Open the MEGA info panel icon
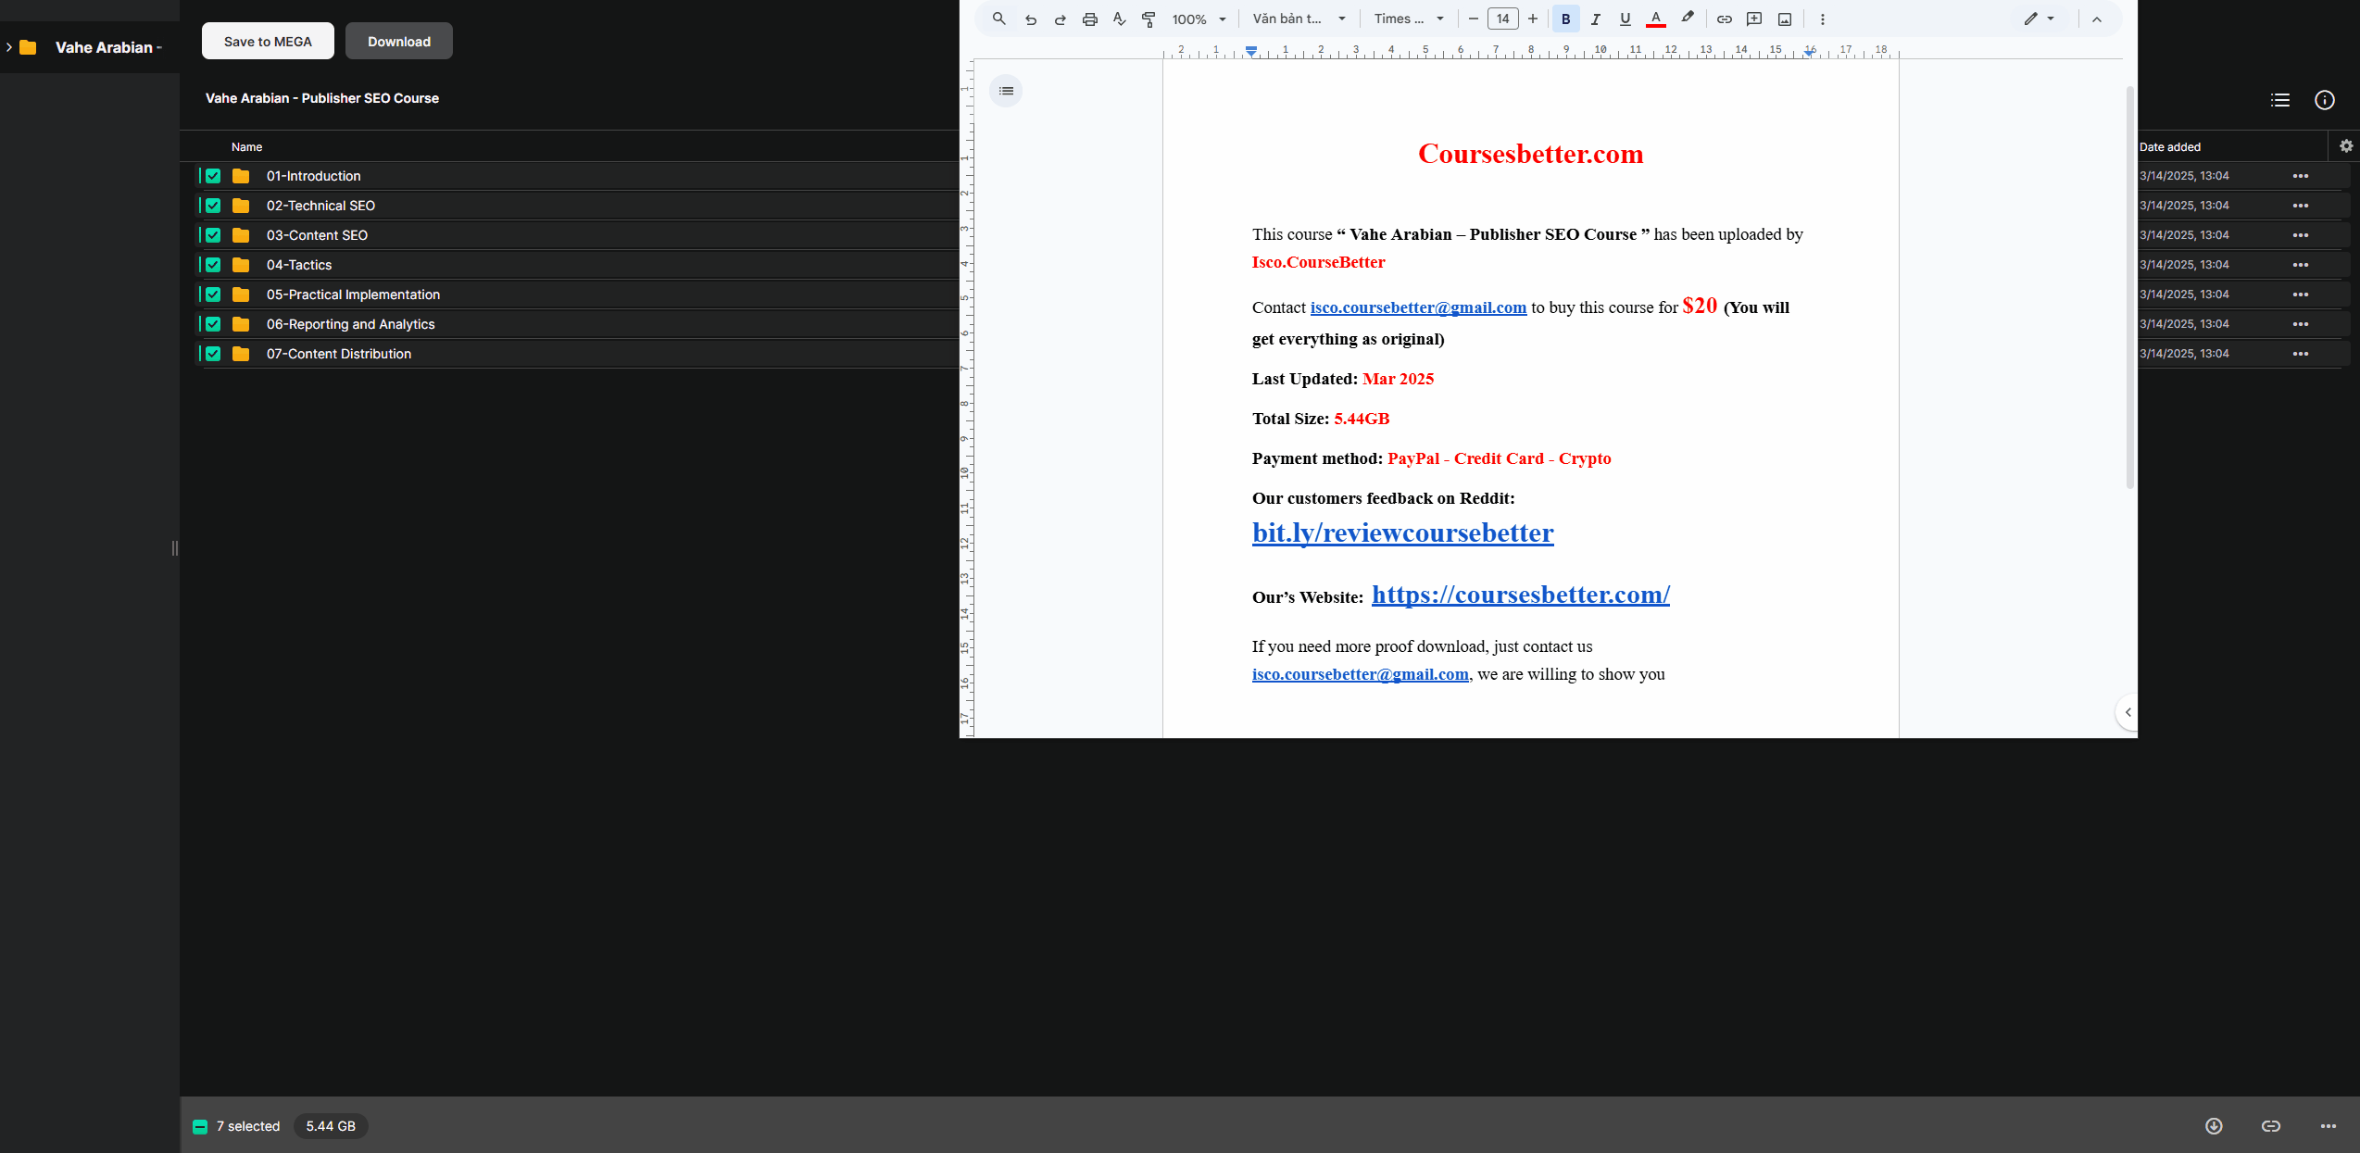Image resolution: width=2360 pixels, height=1153 pixels. pos(2324,100)
